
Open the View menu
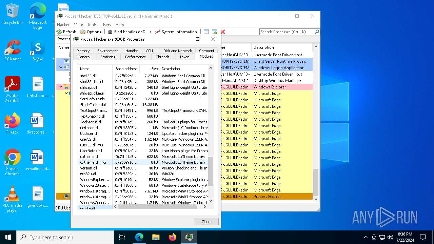(x=78, y=25)
